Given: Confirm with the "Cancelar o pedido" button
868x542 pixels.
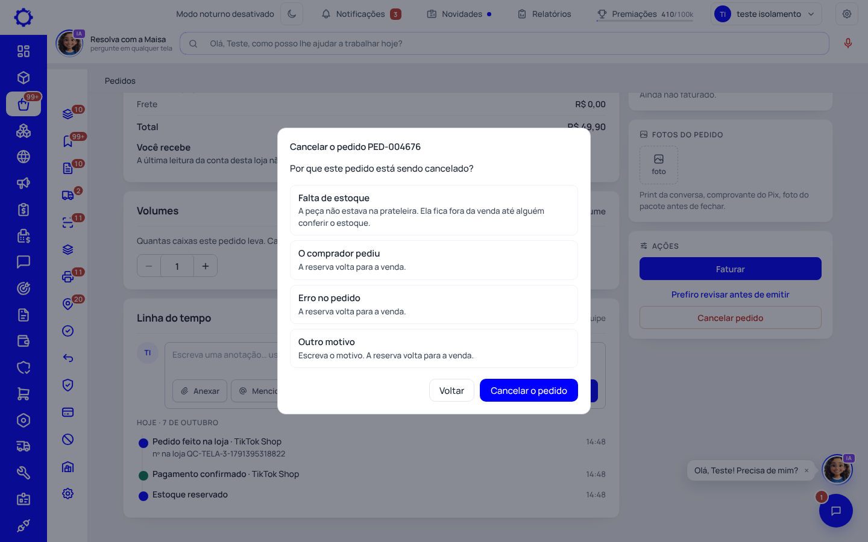Looking at the screenshot, I should pyautogui.click(x=529, y=390).
